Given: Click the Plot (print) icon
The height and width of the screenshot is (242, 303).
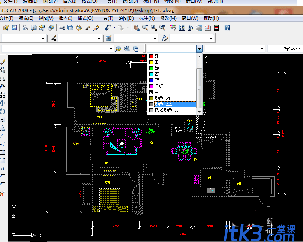Looking at the screenshot, I should pos(25,28).
